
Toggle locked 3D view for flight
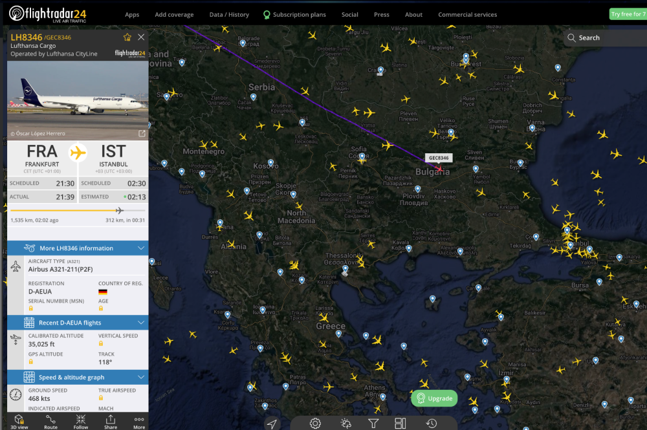[x=19, y=422]
